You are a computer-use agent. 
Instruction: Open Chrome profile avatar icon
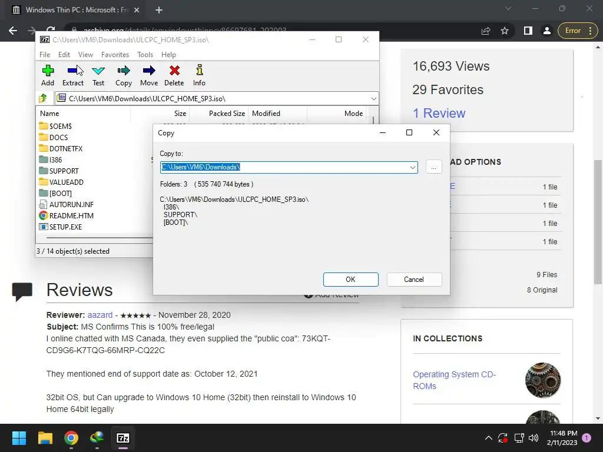(x=547, y=31)
